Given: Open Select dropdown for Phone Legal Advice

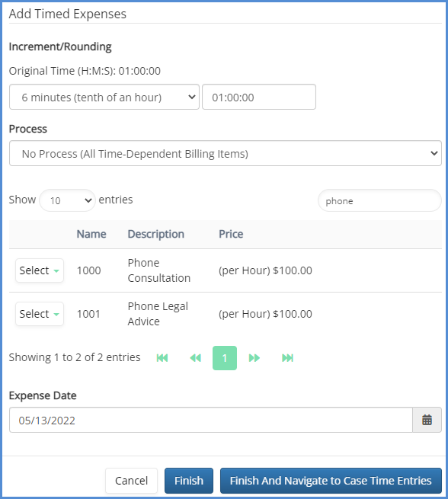Looking at the screenshot, I should click(40, 314).
